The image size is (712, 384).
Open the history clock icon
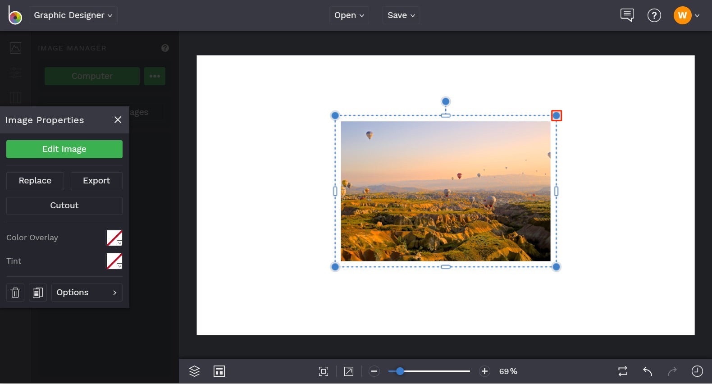697,371
